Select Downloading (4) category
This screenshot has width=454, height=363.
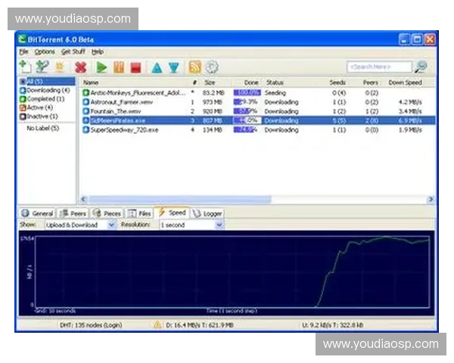pyautogui.click(x=45, y=90)
